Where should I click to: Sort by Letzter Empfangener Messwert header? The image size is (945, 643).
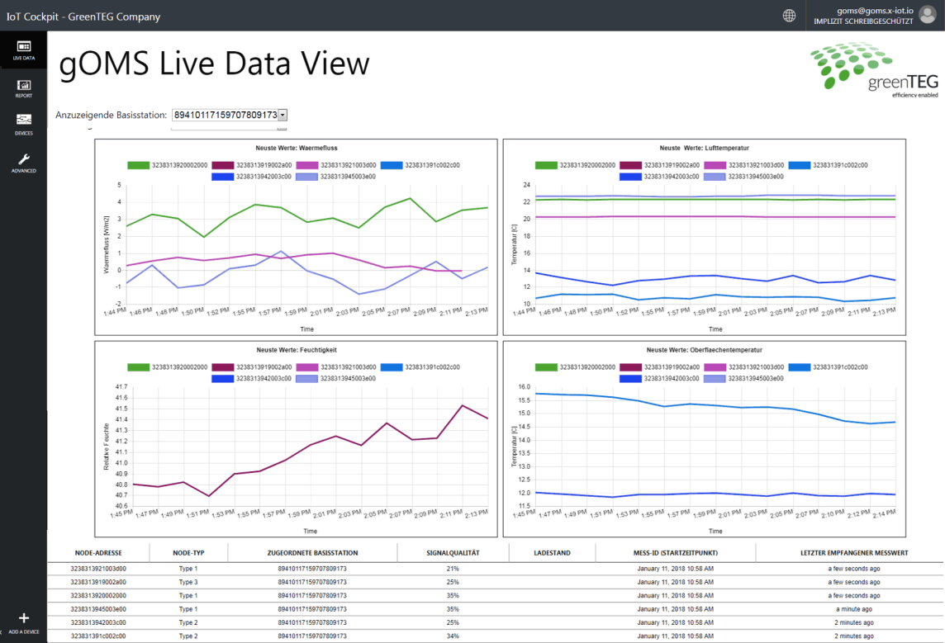click(x=854, y=553)
